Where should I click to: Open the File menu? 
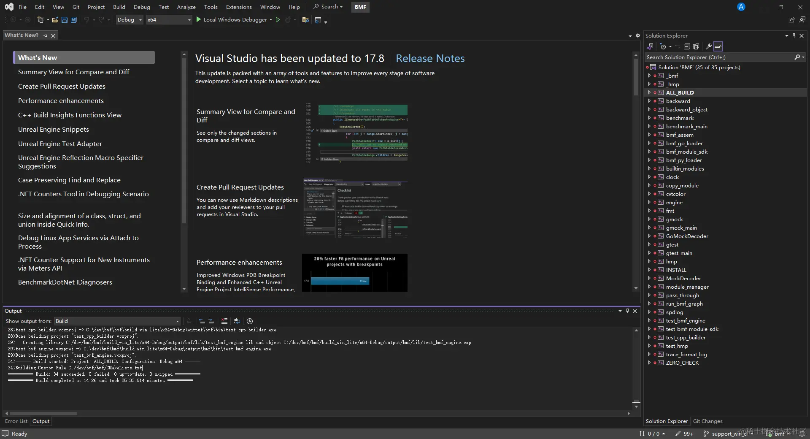pyautogui.click(x=22, y=7)
